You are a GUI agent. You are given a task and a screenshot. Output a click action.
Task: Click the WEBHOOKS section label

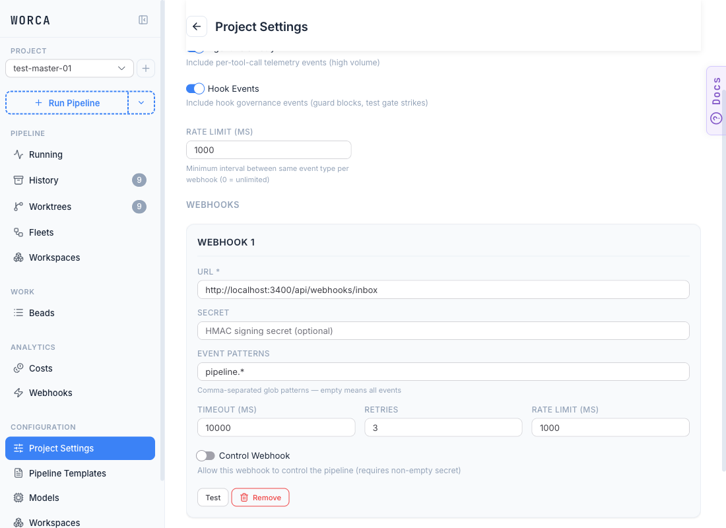tap(213, 205)
